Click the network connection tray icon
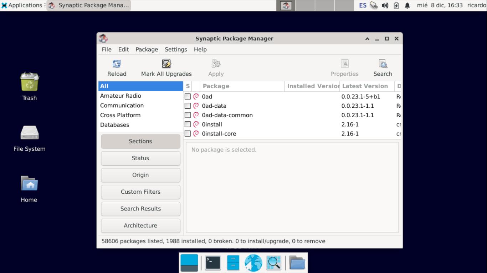The width and height of the screenshot is (487, 273). (x=374, y=5)
